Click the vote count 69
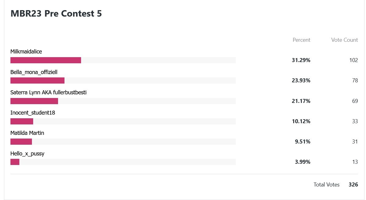The width and height of the screenshot is (366, 200). pos(355,101)
